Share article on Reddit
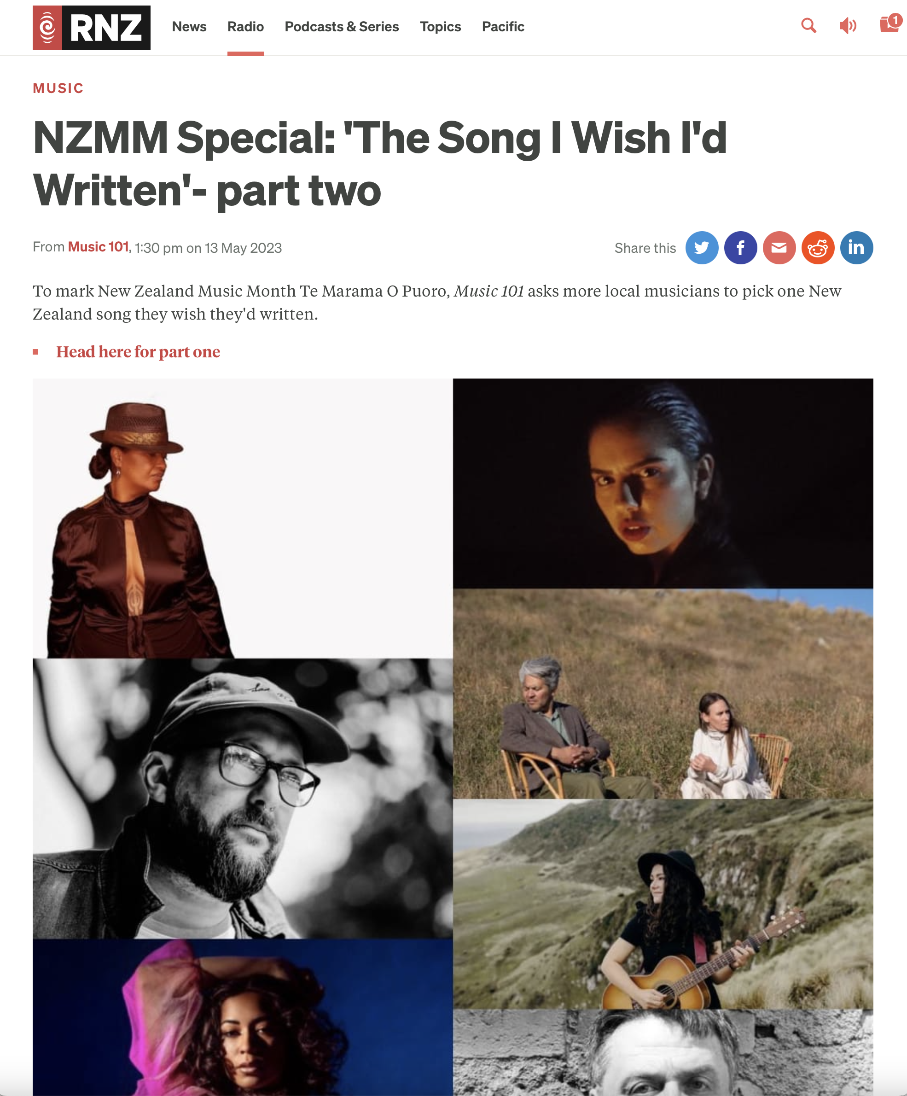Screen dimensions: 907x1096 click(817, 247)
